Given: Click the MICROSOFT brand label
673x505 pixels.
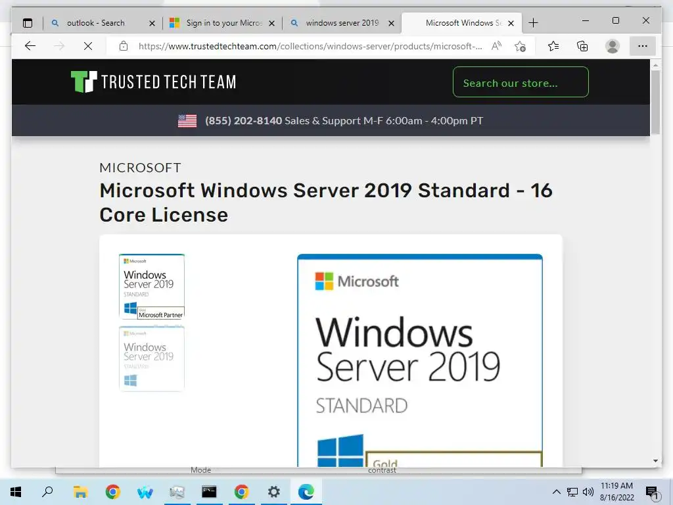Looking at the screenshot, I should click(141, 168).
